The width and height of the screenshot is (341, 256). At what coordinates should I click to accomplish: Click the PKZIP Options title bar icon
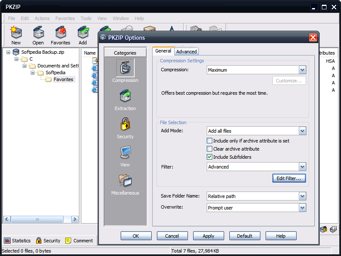pos(103,37)
